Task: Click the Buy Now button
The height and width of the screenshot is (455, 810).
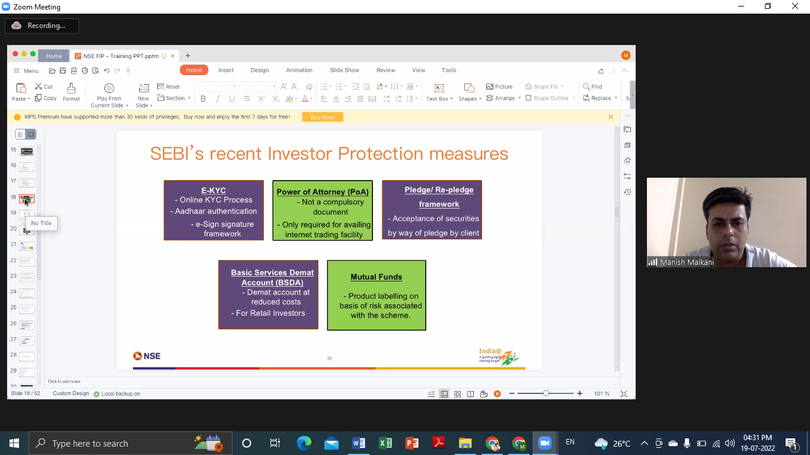Action: pyautogui.click(x=322, y=117)
